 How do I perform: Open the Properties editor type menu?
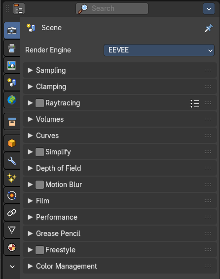tap(19, 9)
